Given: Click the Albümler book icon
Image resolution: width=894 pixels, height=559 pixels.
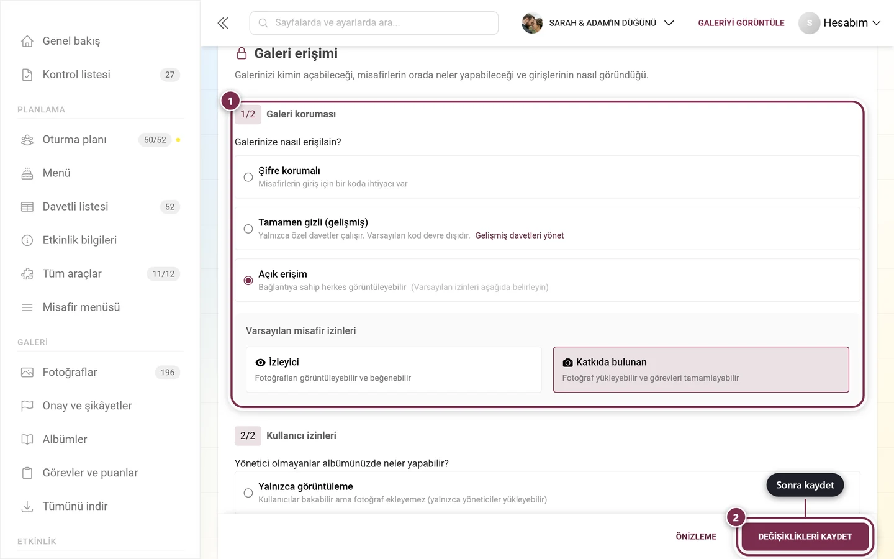Looking at the screenshot, I should click(27, 440).
